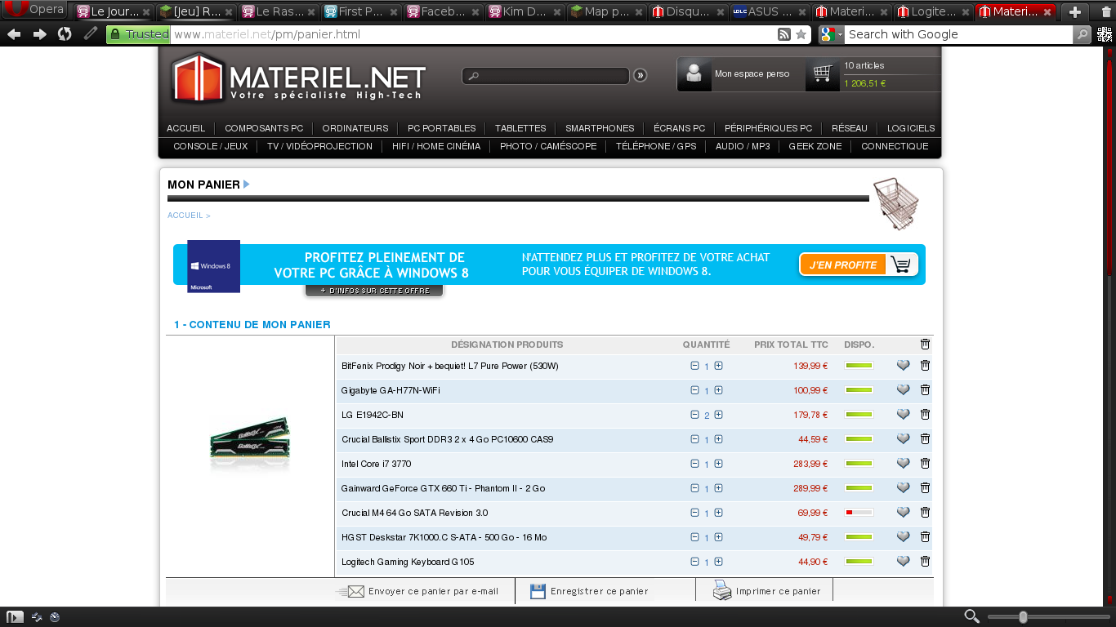Open the Opera main menu
The height and width of the screenshot is (627, 1116).
(34, 10)
